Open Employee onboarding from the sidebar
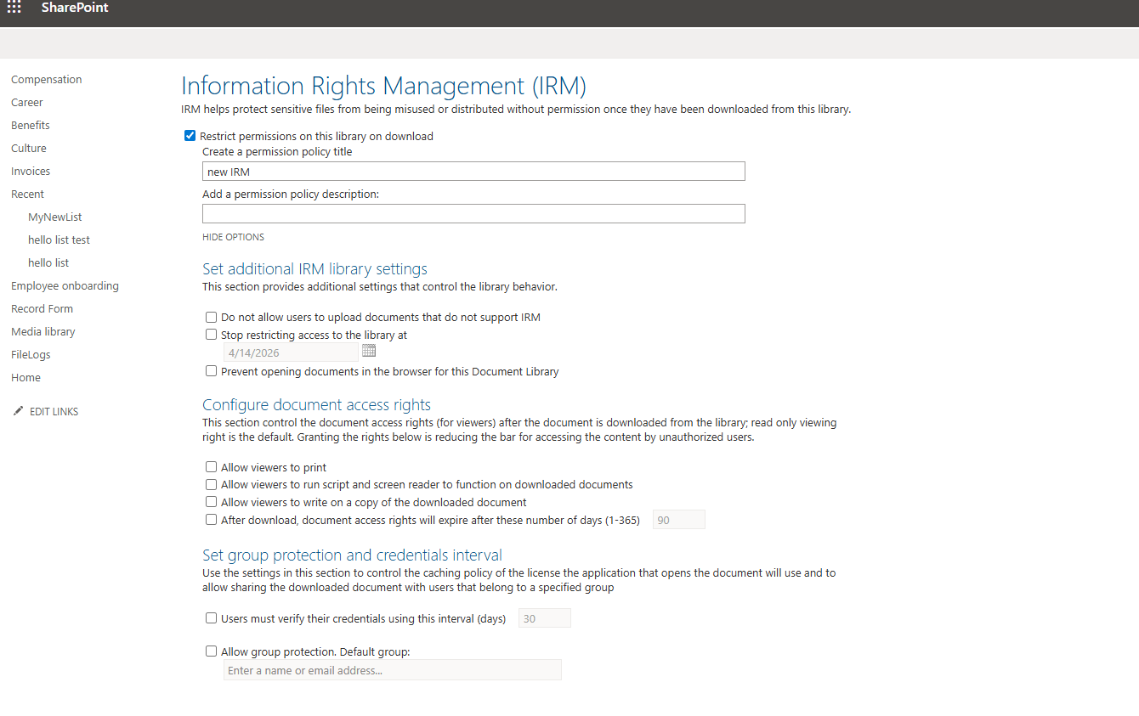 [65, 285]
